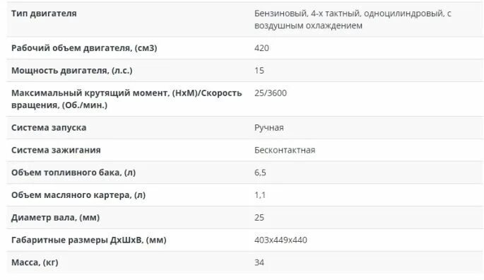Select the engine power value 15

tap(259, 71)
